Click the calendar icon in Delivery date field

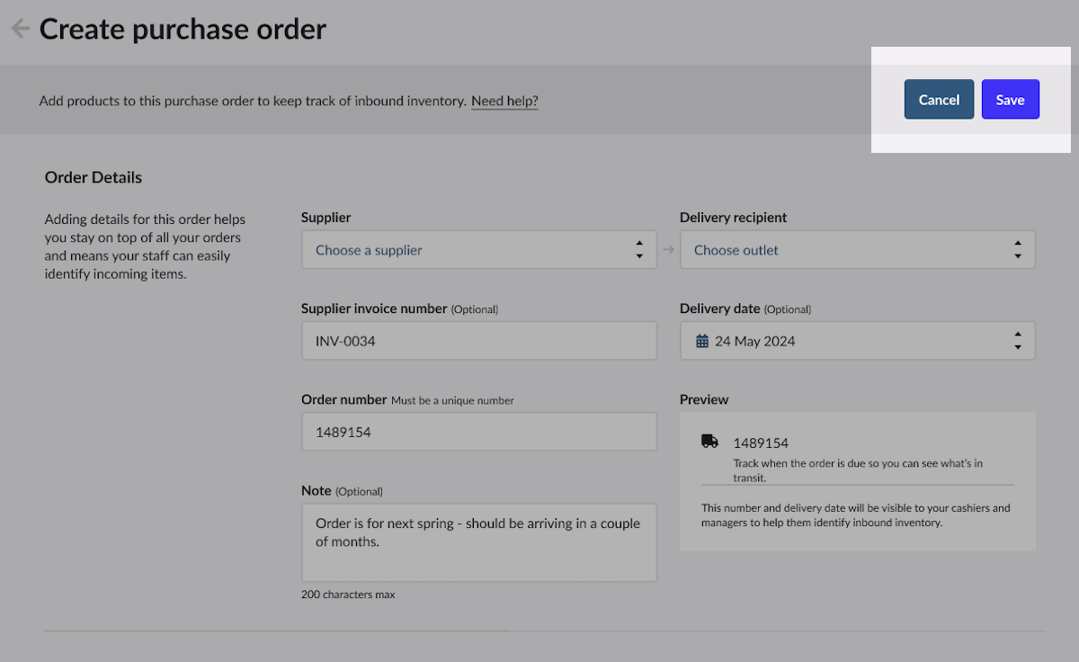pyautogui.click(x=702, y=341)
